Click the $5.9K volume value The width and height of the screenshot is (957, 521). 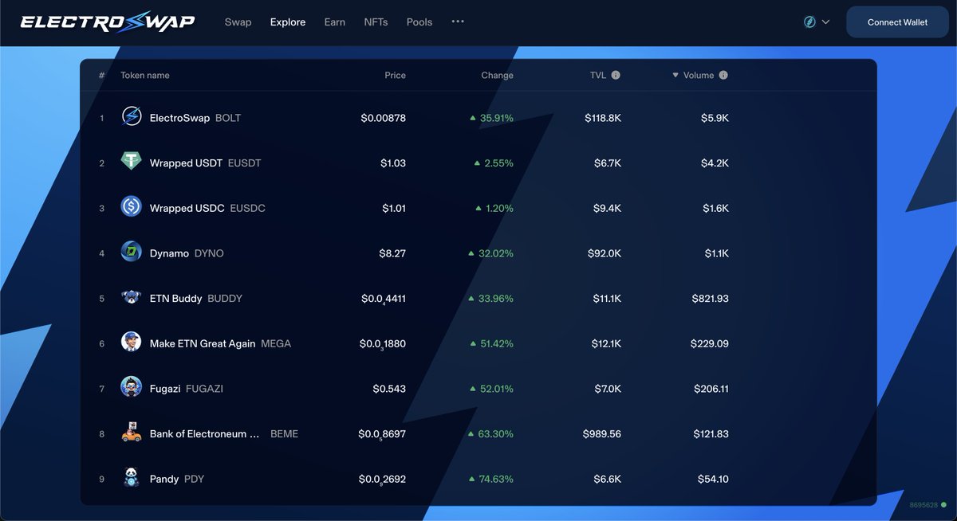(x=715, y=118)
